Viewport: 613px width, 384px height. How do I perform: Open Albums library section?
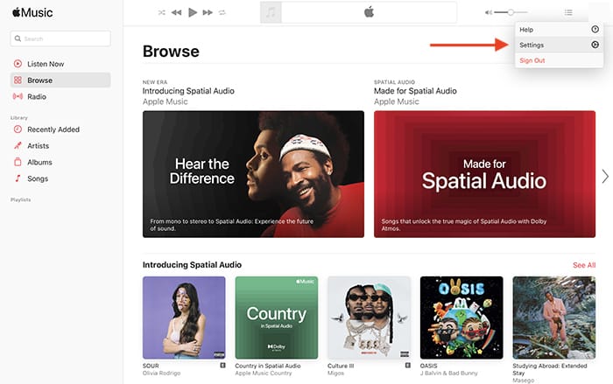[x=60, y=162]
